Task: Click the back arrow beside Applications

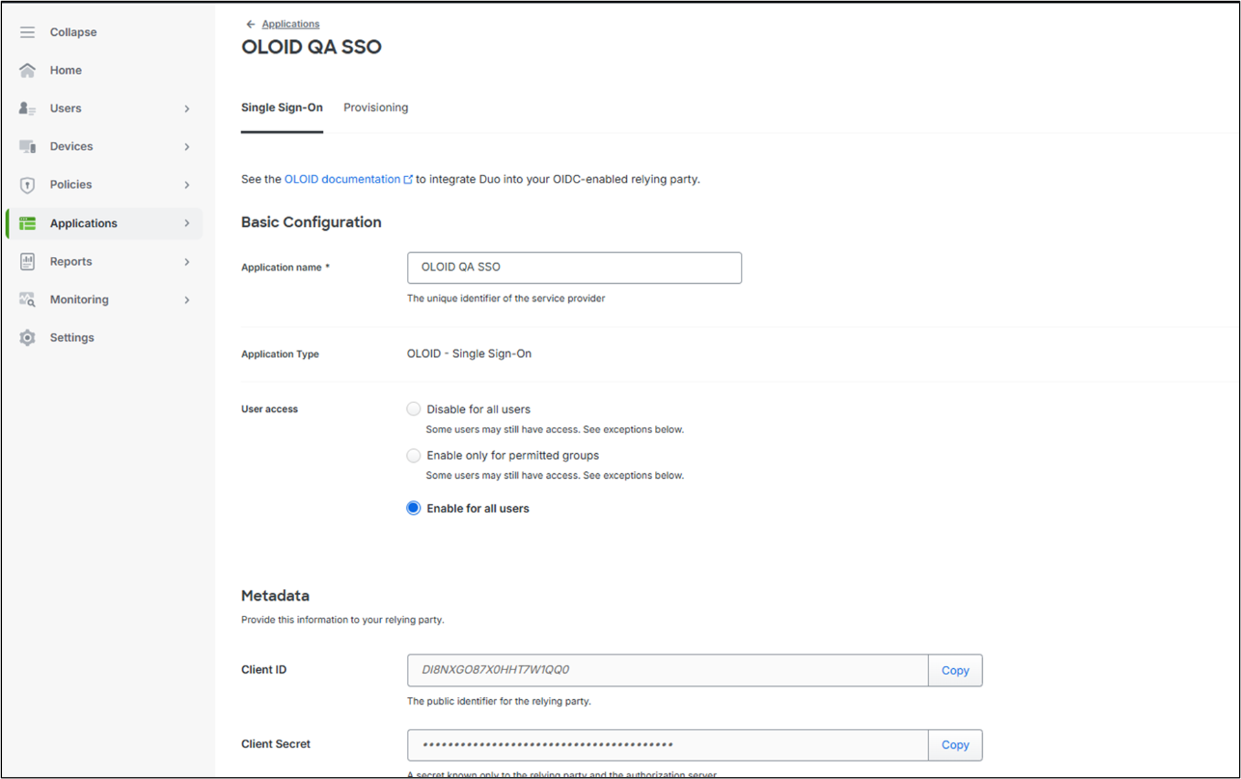Action: click(x=251, y=24)
